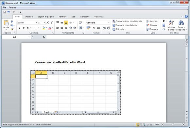Open the Name Box A1 dropdown arrow
This screenshot has width=190, height=128.
(x=29, y=37)
